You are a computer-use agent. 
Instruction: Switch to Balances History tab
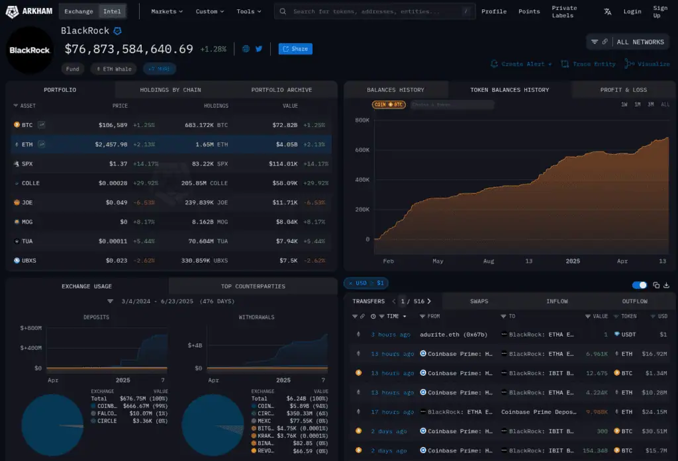pos(396,90)
